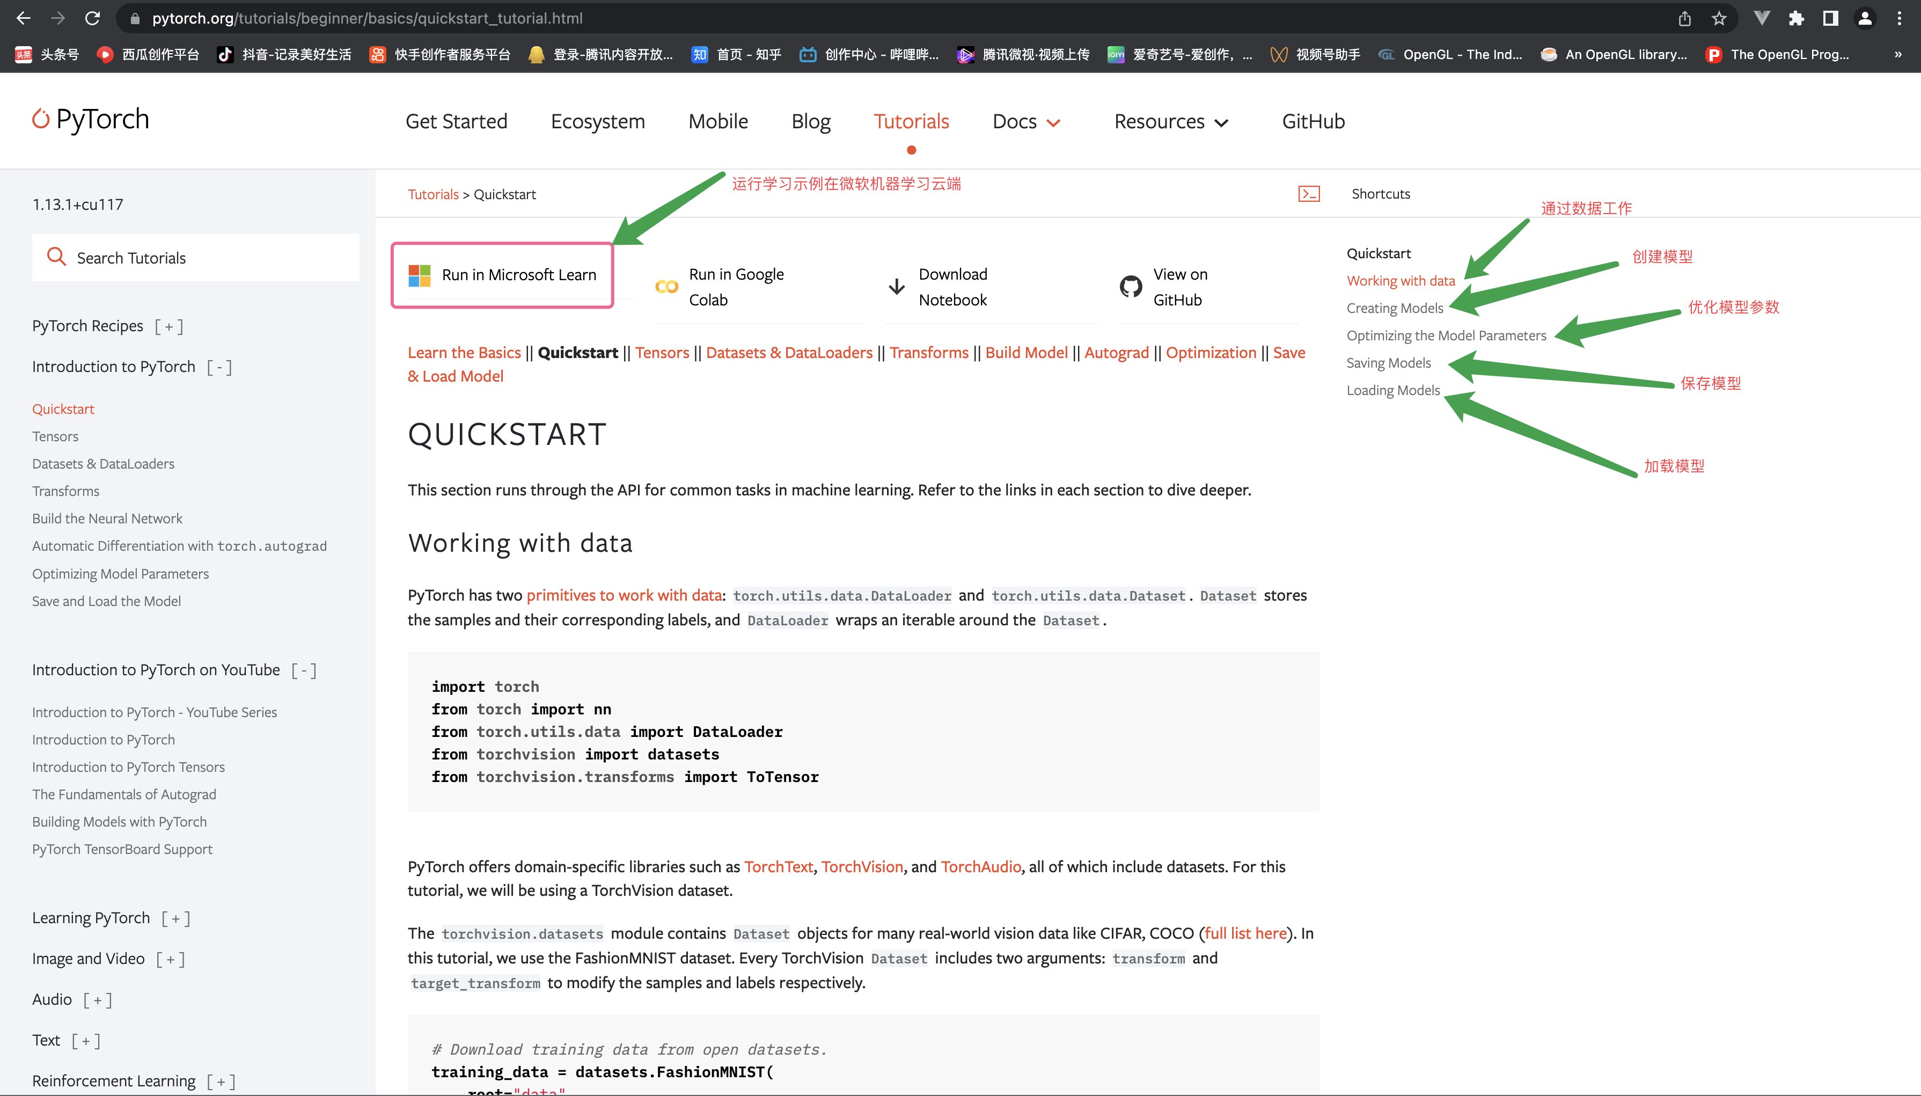This screenshot has height=1096, width=1921.
Task: Bookmark this page with the star icon
Action: click(x=1719, y=18)
